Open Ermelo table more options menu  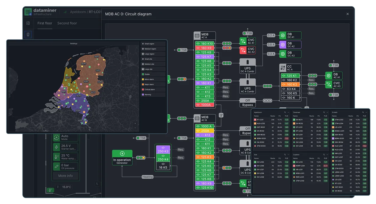[x=366, y=112]
